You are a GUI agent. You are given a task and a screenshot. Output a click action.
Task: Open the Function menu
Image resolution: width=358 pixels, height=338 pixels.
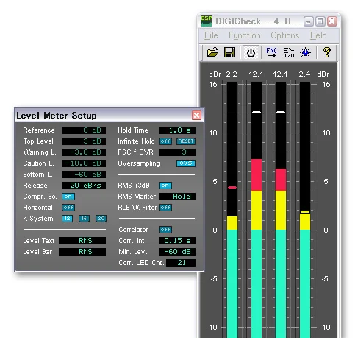coord(245,35)
